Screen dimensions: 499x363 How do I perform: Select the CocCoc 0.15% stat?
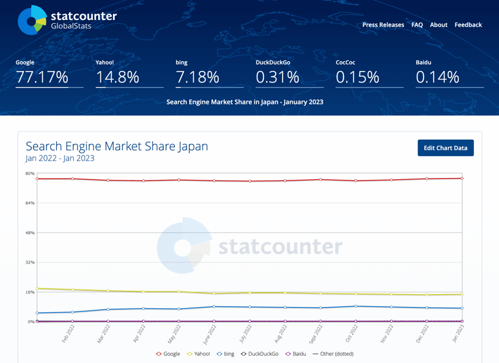[369, 74]
